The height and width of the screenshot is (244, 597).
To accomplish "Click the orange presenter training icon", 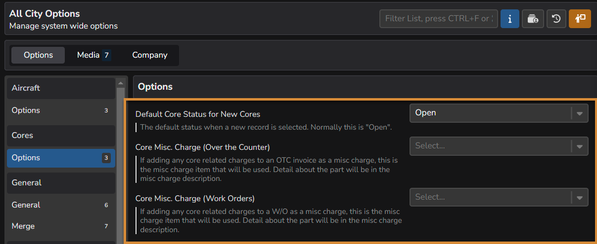I will [580, 19].
